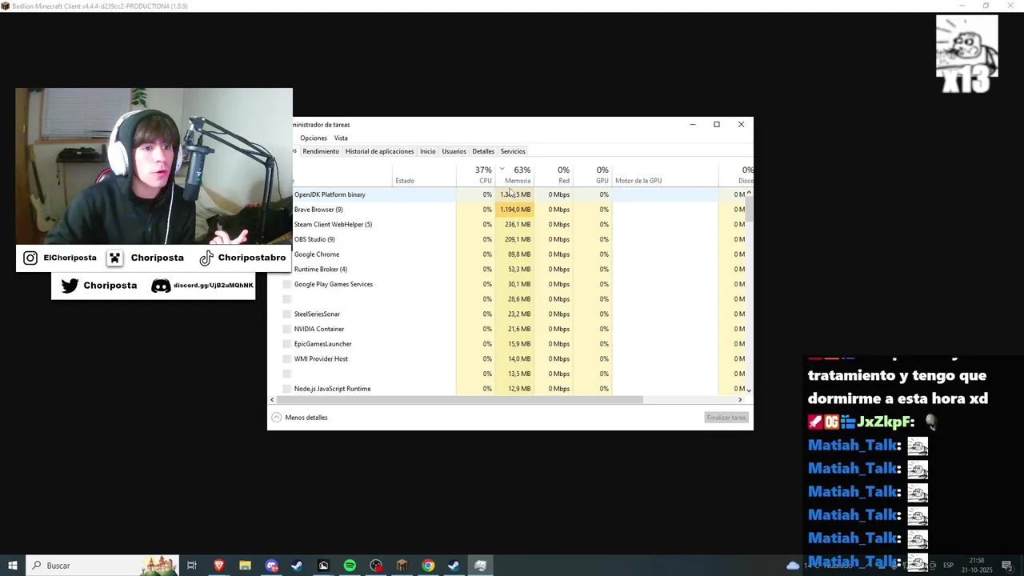Screen dimensions: 1024x576
Task: Select the NVIDIA Container process
Action: coord(319,329)
